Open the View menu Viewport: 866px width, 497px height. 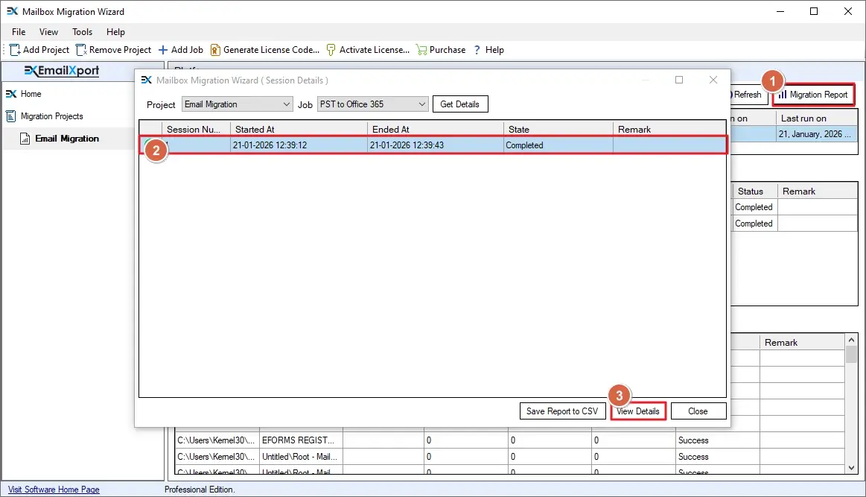[48, 32]
